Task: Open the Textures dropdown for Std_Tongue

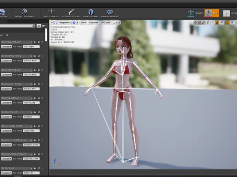Action: pos(6,47)
